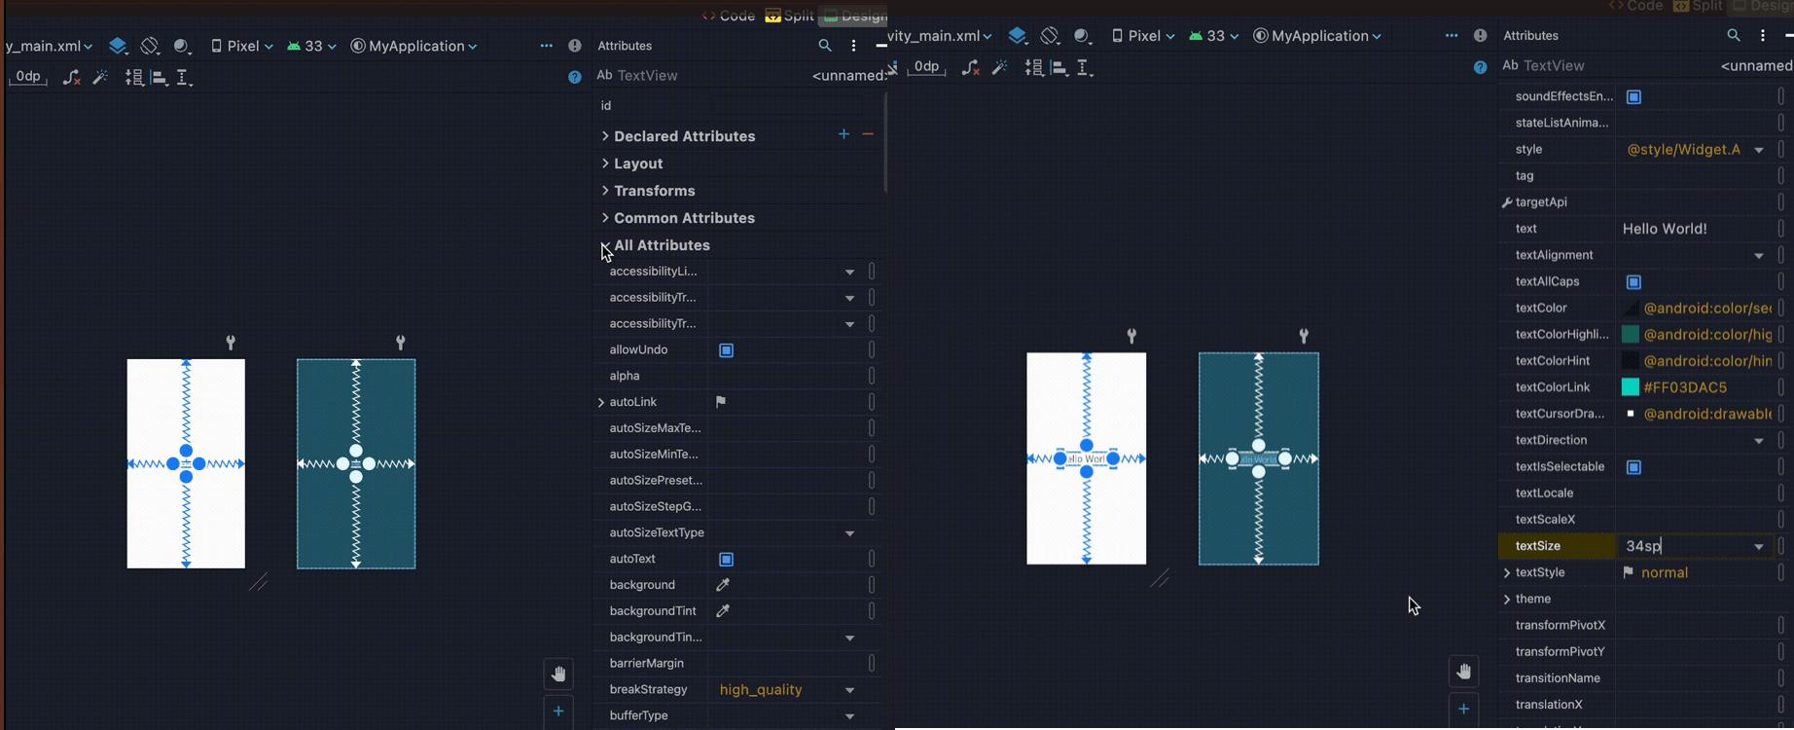
Task: Switch to Design view in left editor
Action: pyautogui.click(x=854, y=16)
